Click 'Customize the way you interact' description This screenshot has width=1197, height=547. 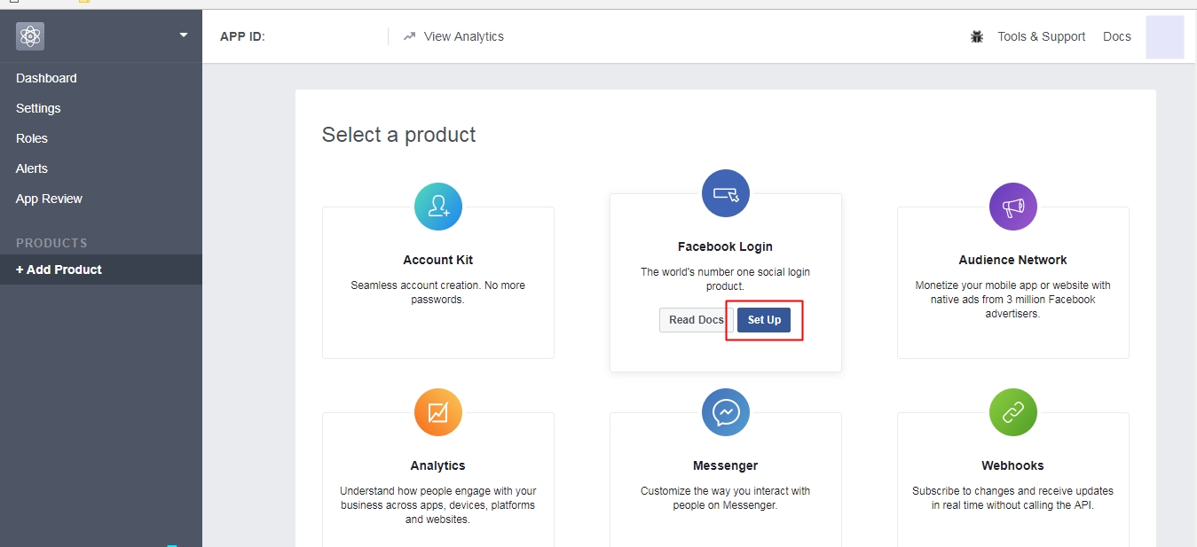(x=726, y=498)
